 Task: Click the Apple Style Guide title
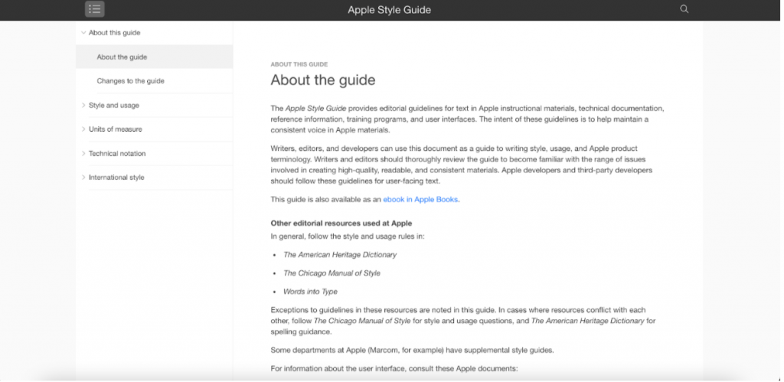[390, 9]
